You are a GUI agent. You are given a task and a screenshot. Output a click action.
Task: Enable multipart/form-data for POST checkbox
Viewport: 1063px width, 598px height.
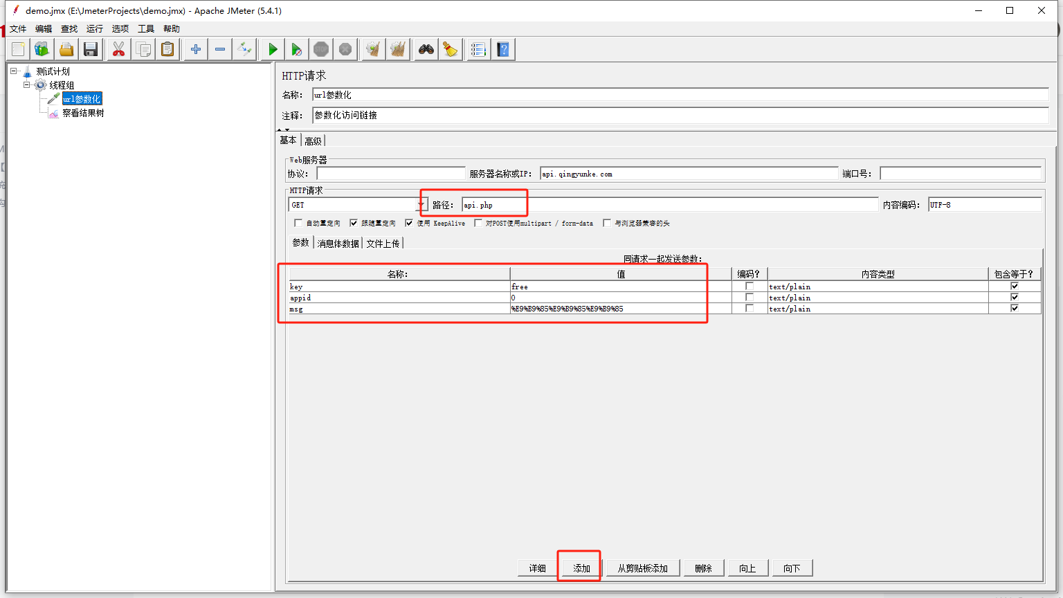tap(478, 223)
